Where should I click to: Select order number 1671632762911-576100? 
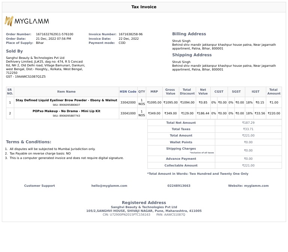coord(54,34)
